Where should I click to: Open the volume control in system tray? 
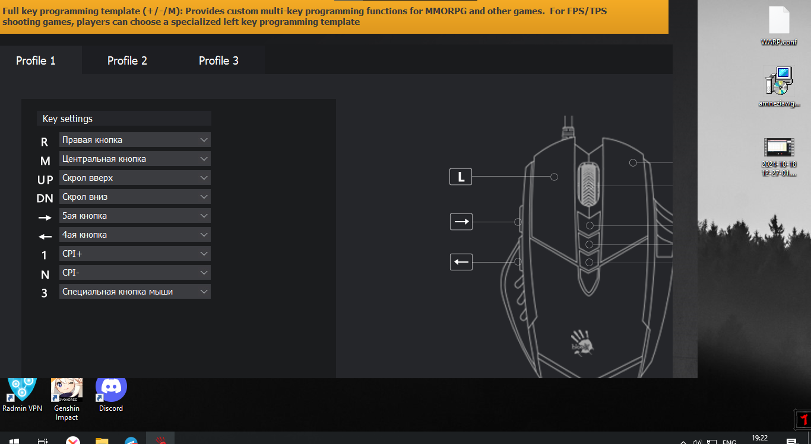696,442
